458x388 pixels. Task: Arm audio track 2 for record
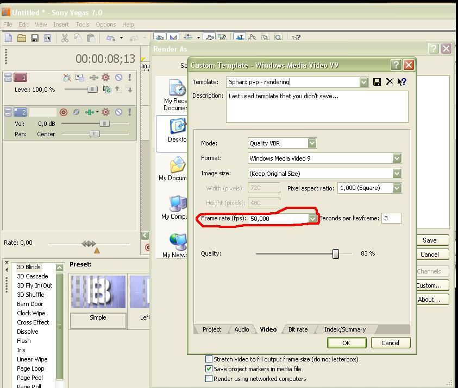(x=64, y=112)
